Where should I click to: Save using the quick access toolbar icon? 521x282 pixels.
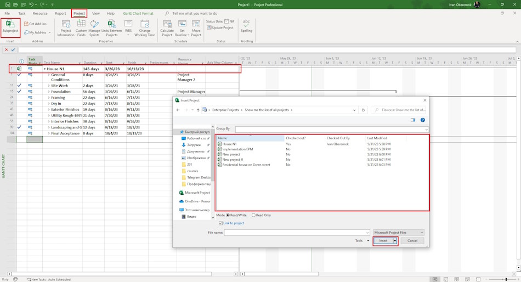8,4
